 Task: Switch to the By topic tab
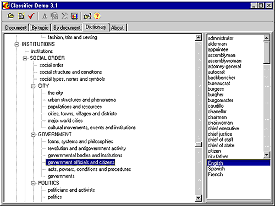[40, 27]
